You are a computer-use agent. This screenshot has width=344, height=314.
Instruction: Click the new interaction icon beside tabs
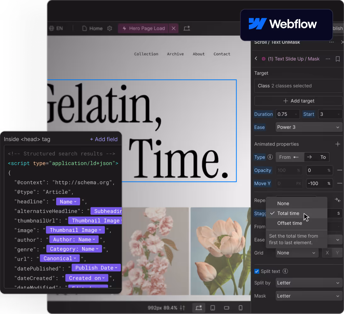click(x=187, y=29)
